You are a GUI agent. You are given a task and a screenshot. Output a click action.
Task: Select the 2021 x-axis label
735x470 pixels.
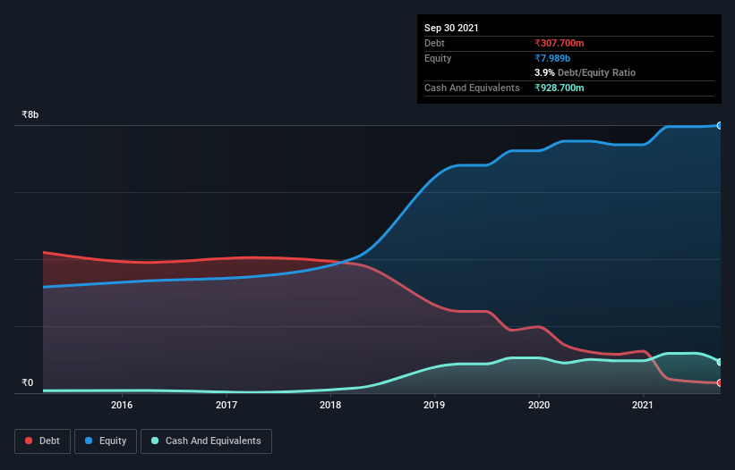click(x=643, y=405)
